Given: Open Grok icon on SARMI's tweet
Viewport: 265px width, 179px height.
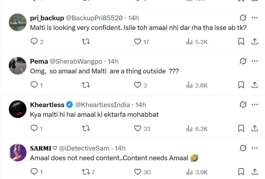Looking at the screenshot, I should coord(243,148).
